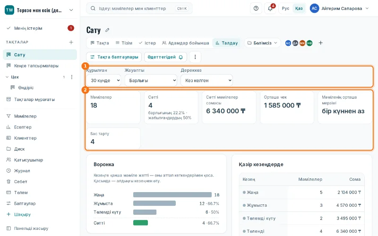The image size is (378, 236).
Task: Click the АС user avatar in header
Action: coord(314,8)
